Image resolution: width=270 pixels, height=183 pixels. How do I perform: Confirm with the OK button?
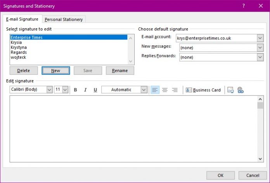tap(220, 175)
